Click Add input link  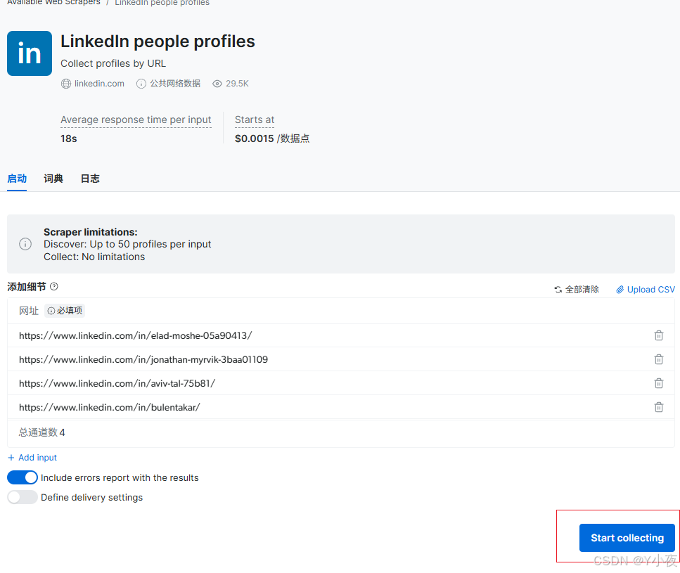coord(32,458)
